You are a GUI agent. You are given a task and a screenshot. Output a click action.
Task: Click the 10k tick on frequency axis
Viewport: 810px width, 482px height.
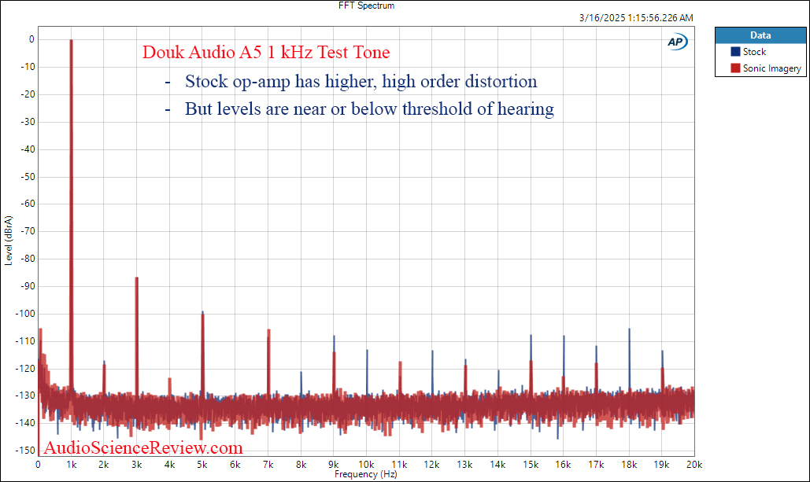[366, 465]
